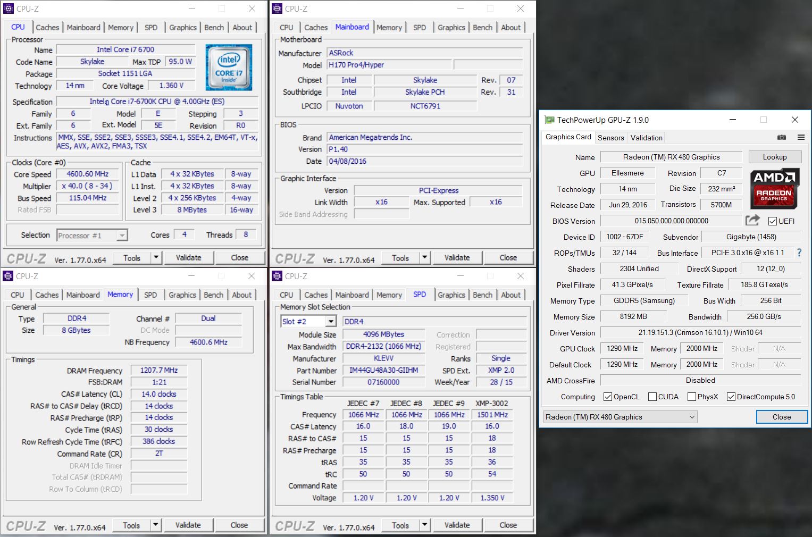Toggle the OpenCL checkbox

tap(608, 397)
